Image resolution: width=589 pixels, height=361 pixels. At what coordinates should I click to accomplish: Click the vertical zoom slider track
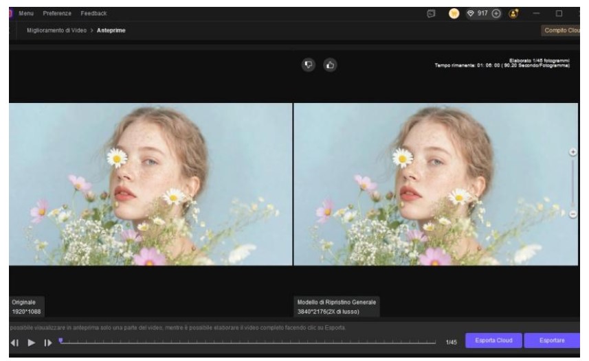click(573, 183)
